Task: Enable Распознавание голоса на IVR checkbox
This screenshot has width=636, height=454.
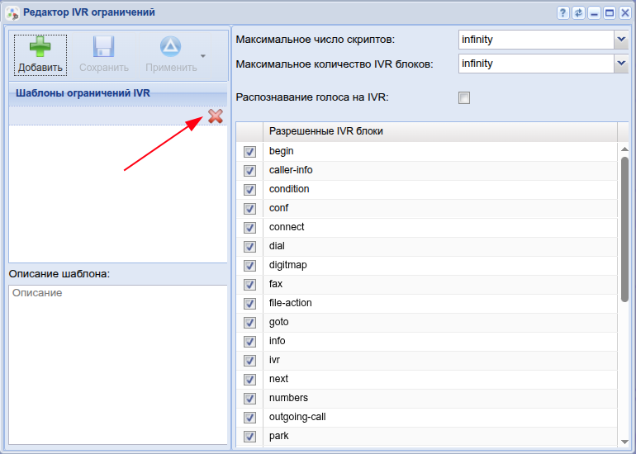Action: click(464, 98)
